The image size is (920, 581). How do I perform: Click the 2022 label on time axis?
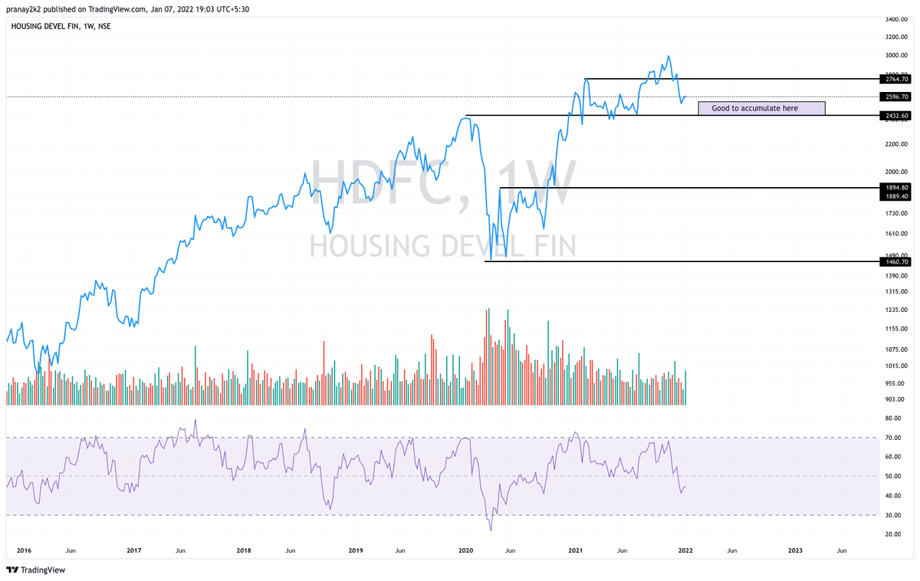point(685,550)
